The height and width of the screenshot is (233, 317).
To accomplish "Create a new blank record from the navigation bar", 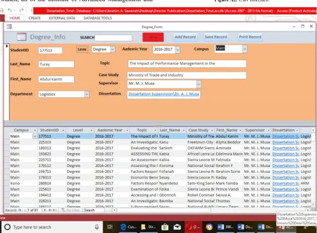I will point(55,210).
